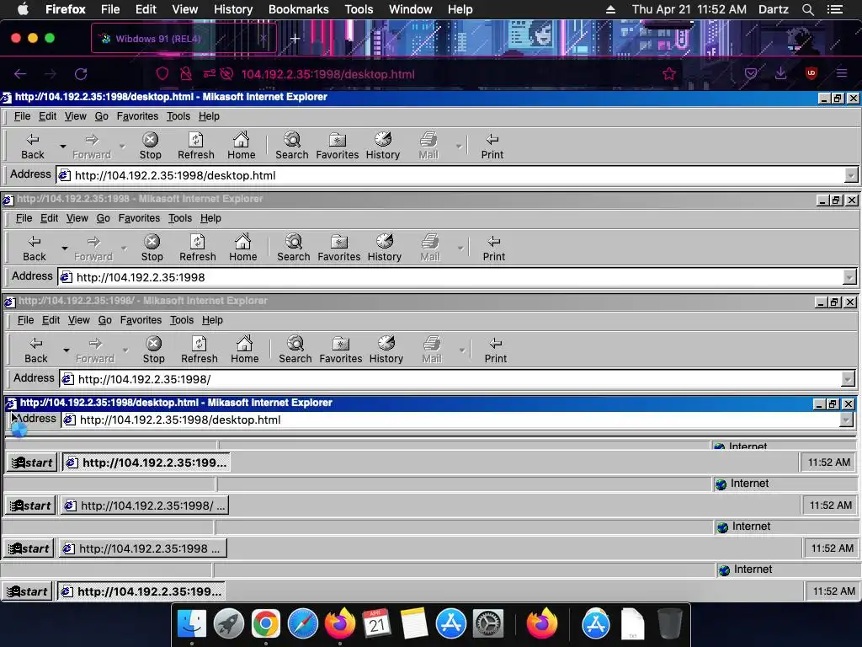Open Go menu in third IE window
Screen dimensions: 862x647
point(105,319)
